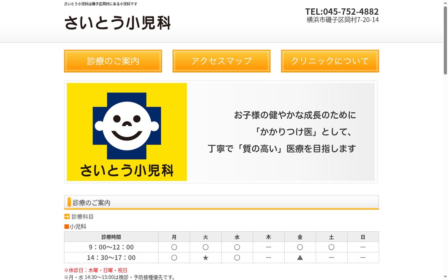Viewport: 448px width, 280px height.
Task: Click the さいとう小児科 header logo
Action: (x=118, y=23)
